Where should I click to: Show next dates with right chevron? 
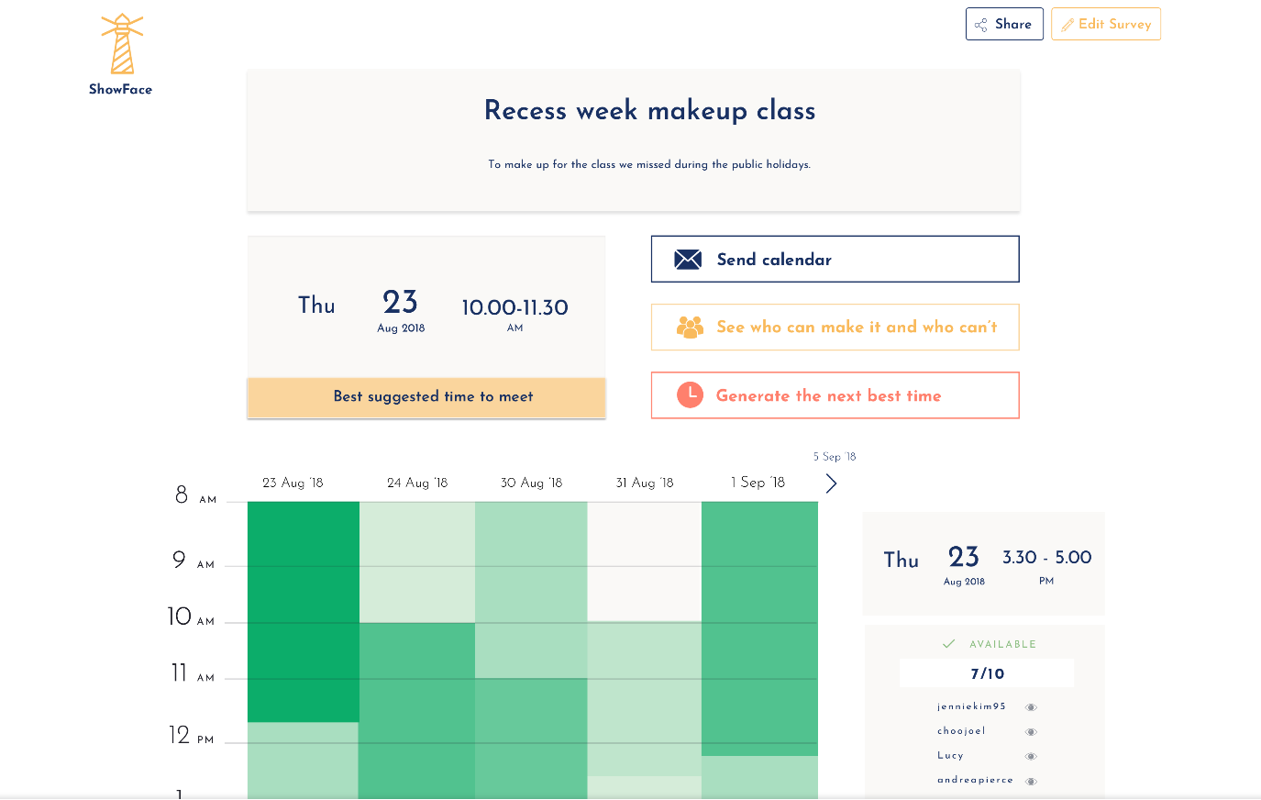(831, 483)
